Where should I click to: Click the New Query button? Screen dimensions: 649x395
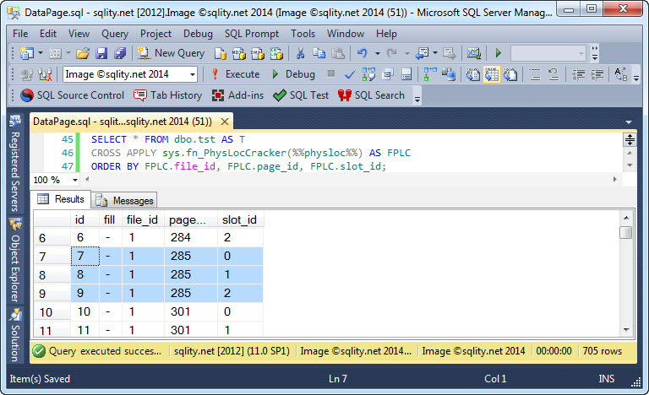[x=172, y=53]
